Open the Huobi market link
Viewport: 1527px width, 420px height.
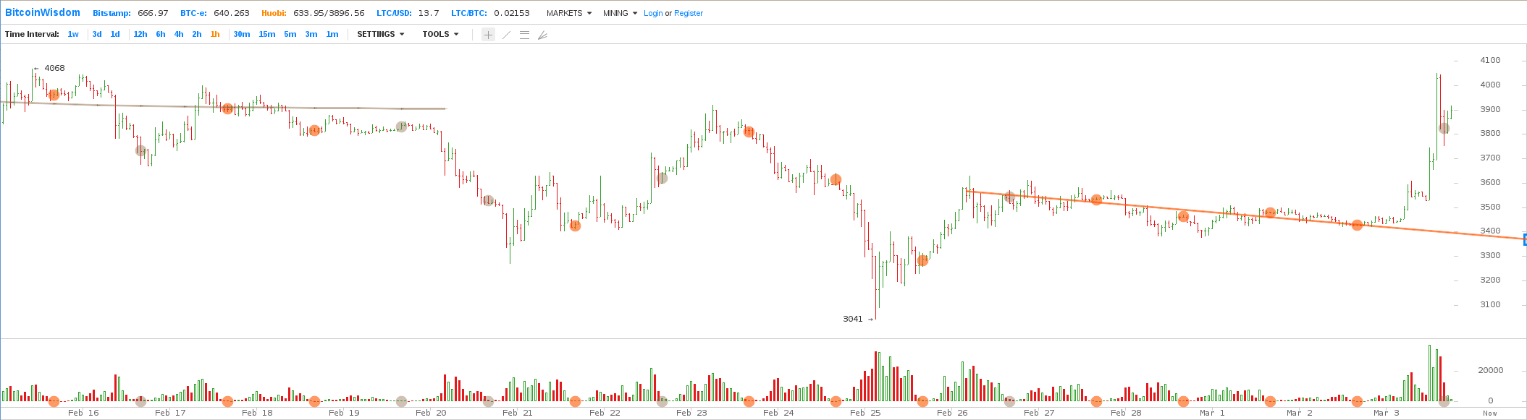(x=274, y=13)
